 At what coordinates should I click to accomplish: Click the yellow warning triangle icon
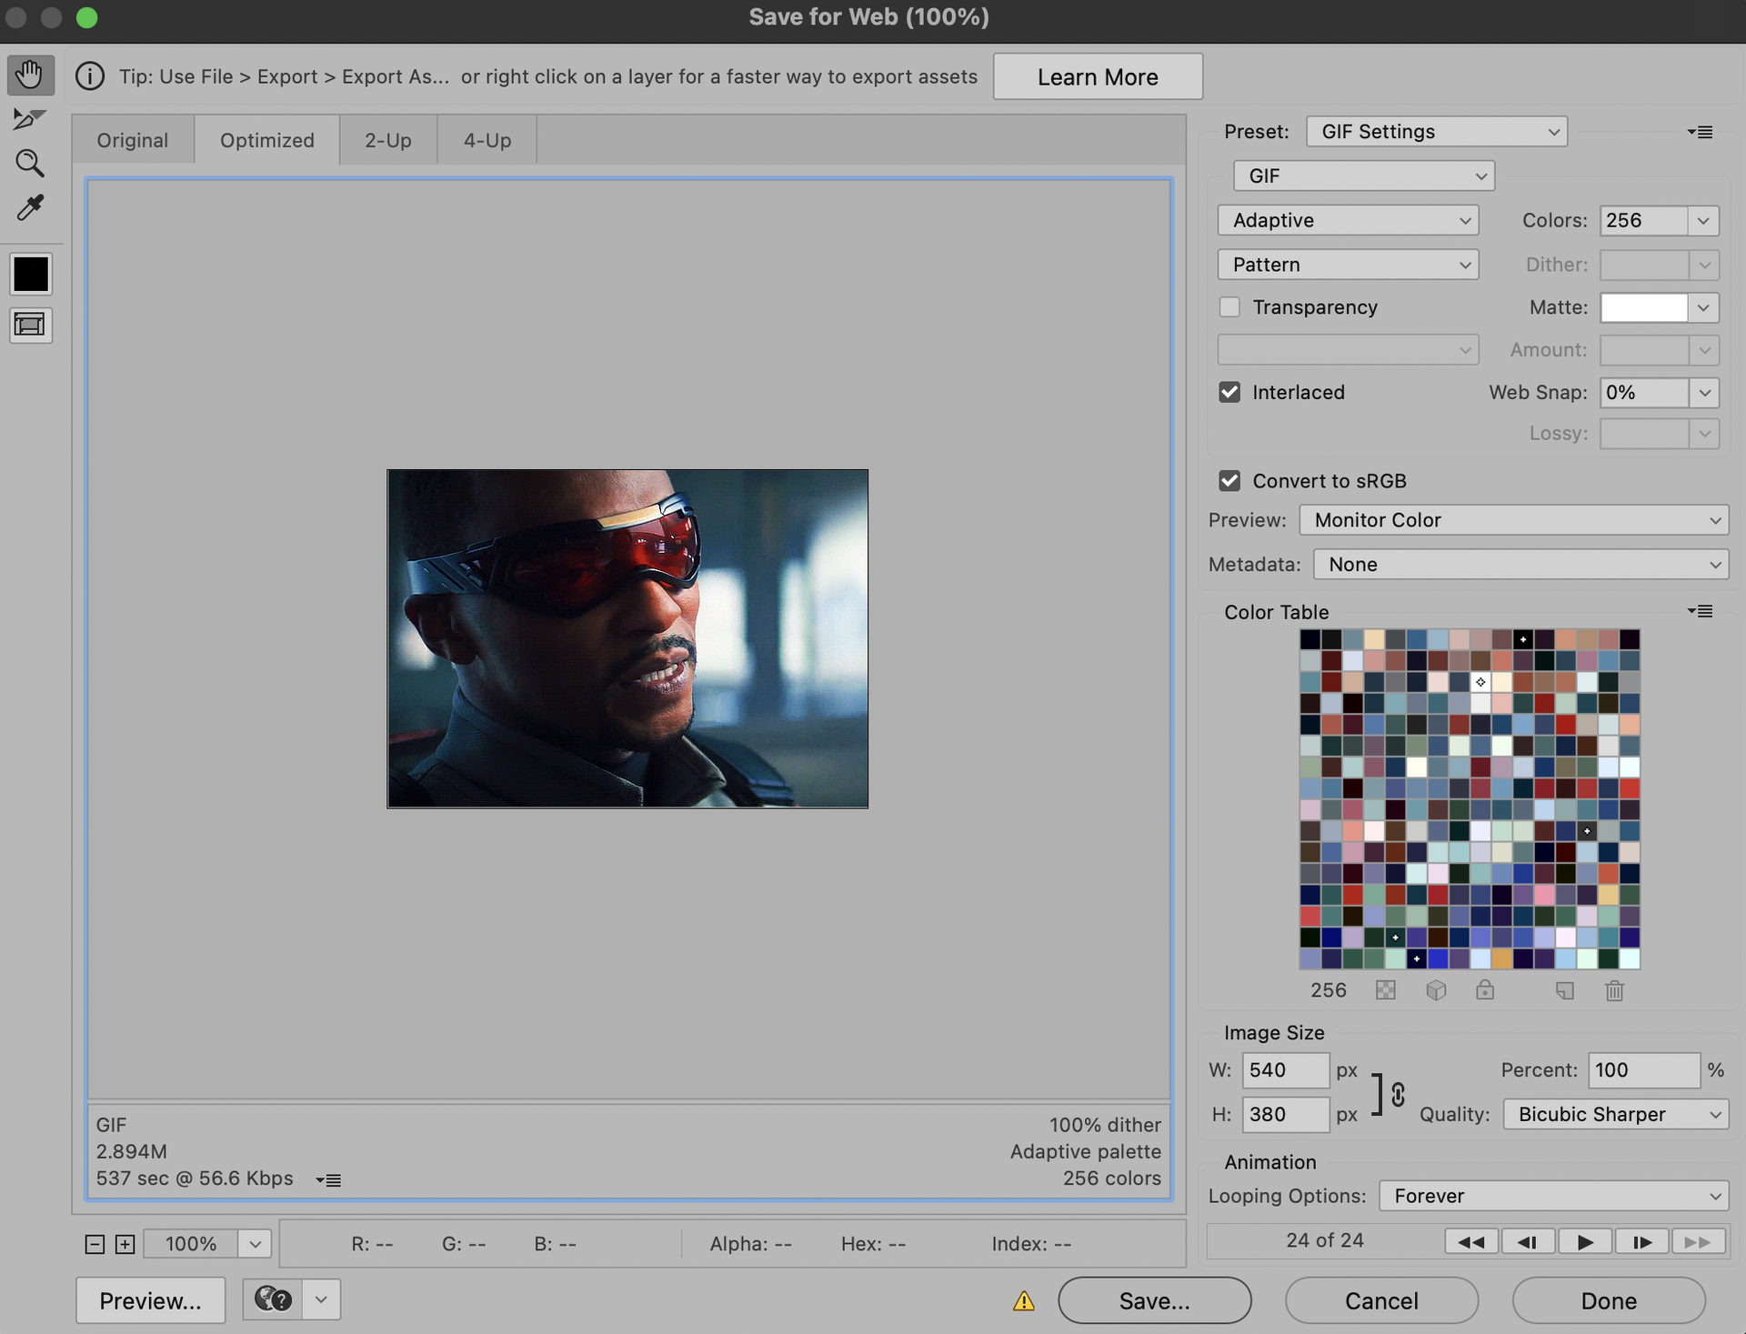1024,1301
